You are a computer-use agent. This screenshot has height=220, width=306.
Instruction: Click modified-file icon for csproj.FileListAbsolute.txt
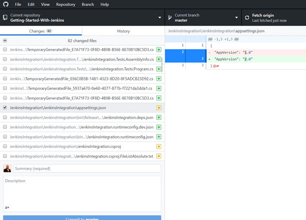click(159, 156)
